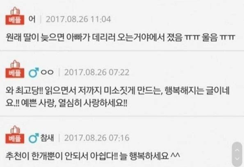Click the timestamp 2017.08.26 07:16

[97, 138]
